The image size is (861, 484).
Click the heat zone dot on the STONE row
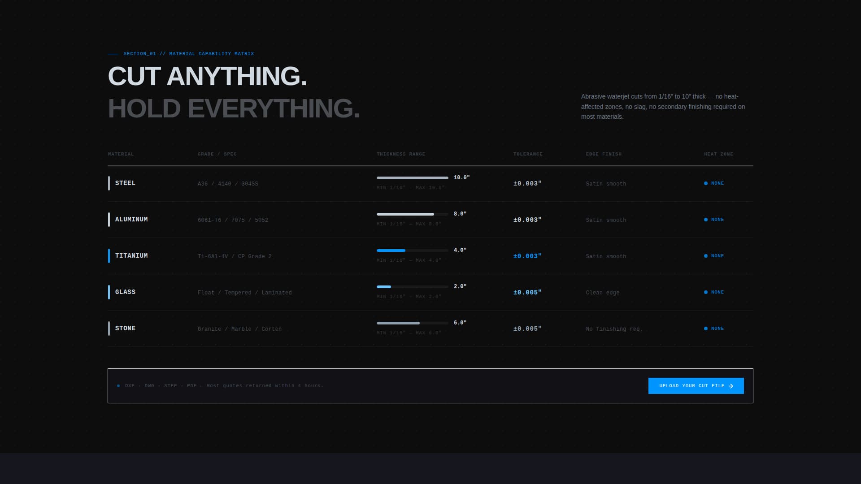coord(706,328)
